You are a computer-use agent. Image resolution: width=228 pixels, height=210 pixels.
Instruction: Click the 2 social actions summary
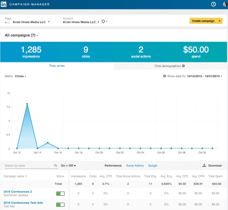coord(141,52)
